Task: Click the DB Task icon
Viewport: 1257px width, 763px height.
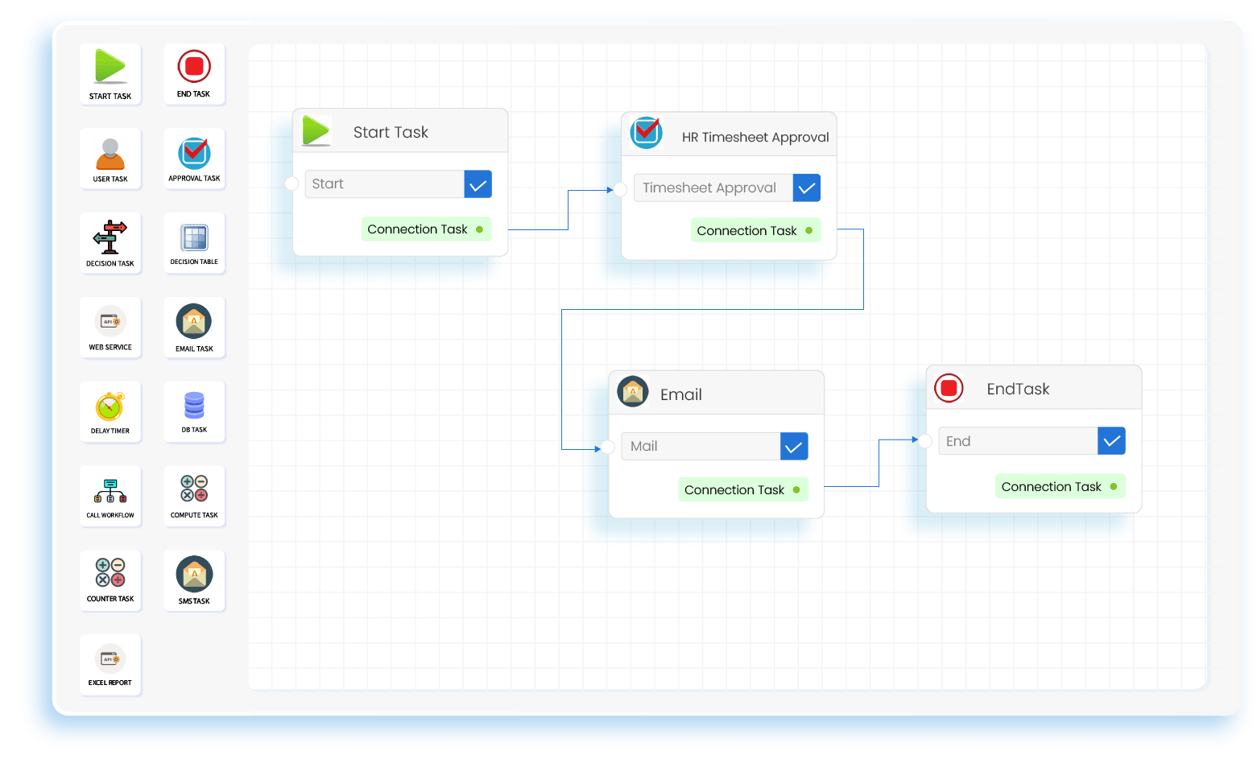Action: click(194, 412)
